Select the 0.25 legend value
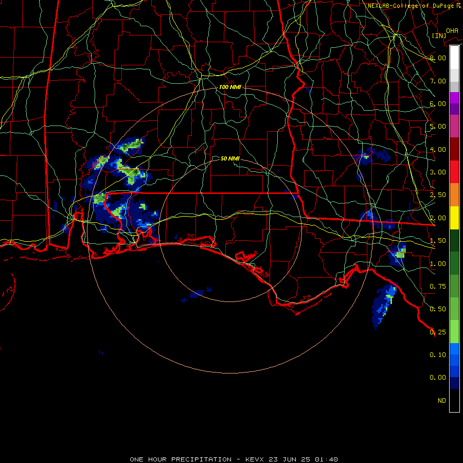The height and width of the screenshot is (463, 463). pos(438,332)
